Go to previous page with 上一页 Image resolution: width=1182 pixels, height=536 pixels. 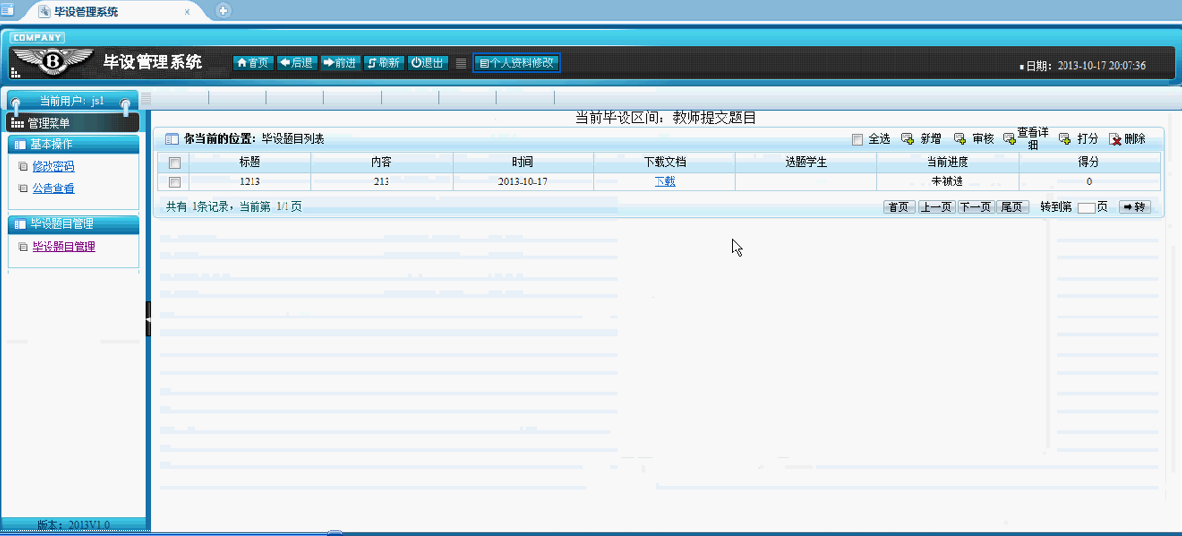click(936, 207)
